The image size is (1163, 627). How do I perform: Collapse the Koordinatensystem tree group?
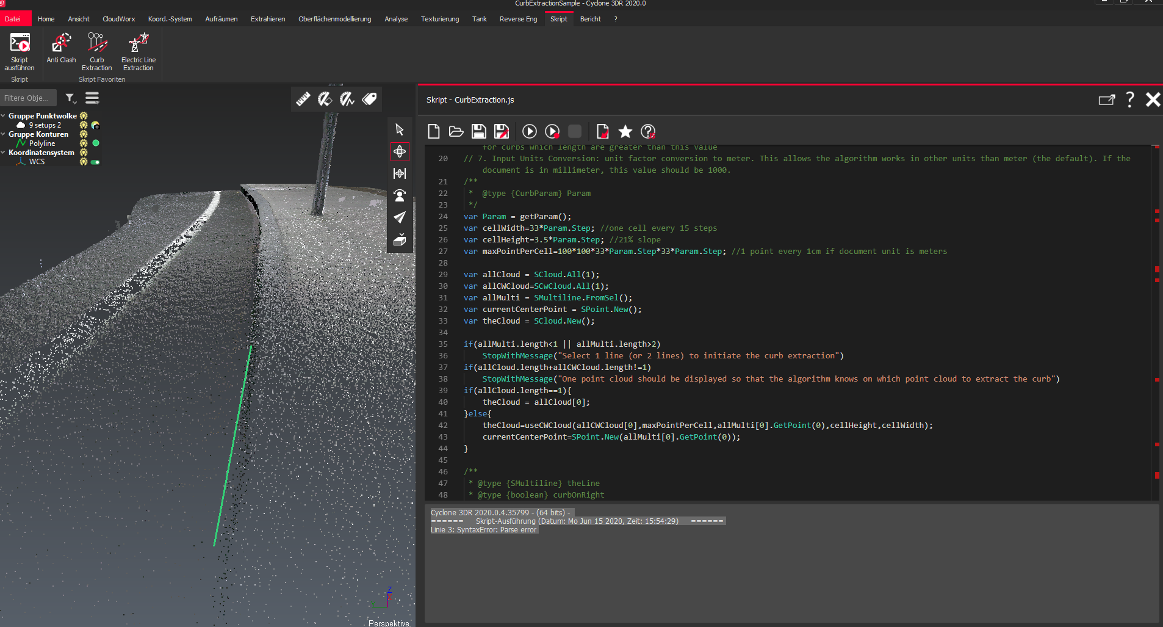4,153
